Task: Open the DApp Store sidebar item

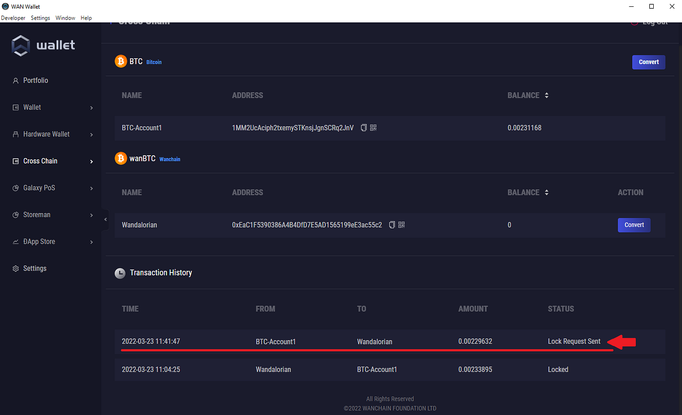Action: [39, 242]
